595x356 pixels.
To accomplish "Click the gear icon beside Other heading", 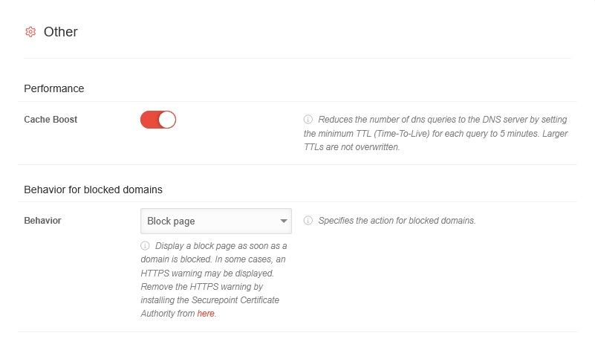I will pyautogui.click(x=30, y=32).
